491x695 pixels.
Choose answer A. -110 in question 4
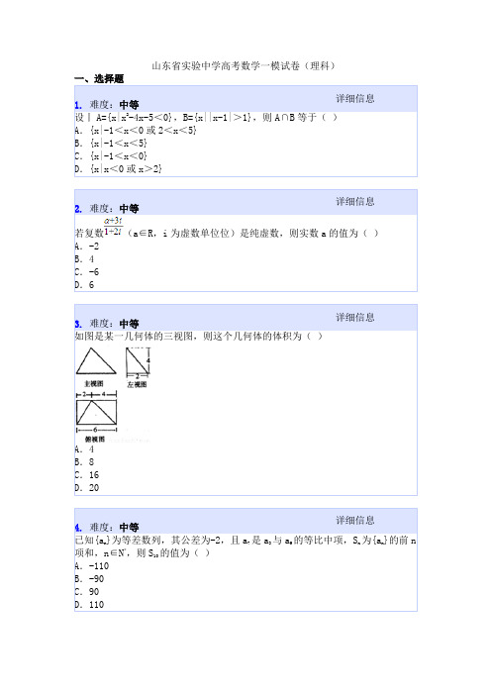92,566
